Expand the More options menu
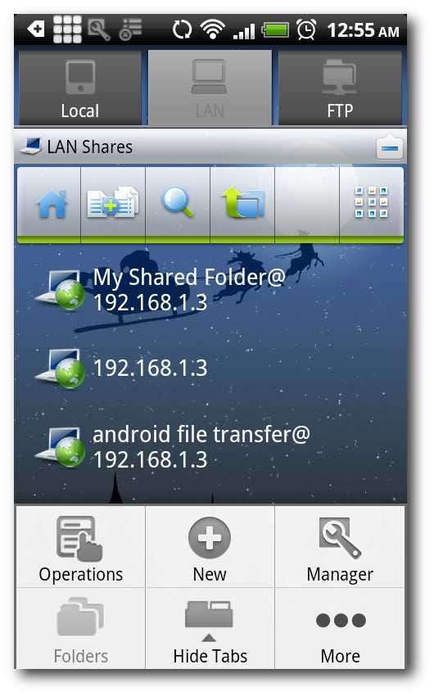This screenshot has height=696, width=434. click(340, 629)
